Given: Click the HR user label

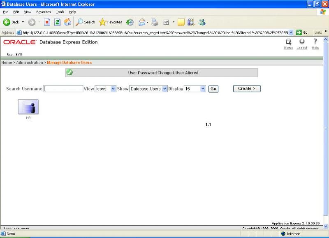Looking at the screenshot, I should [28, 118].
